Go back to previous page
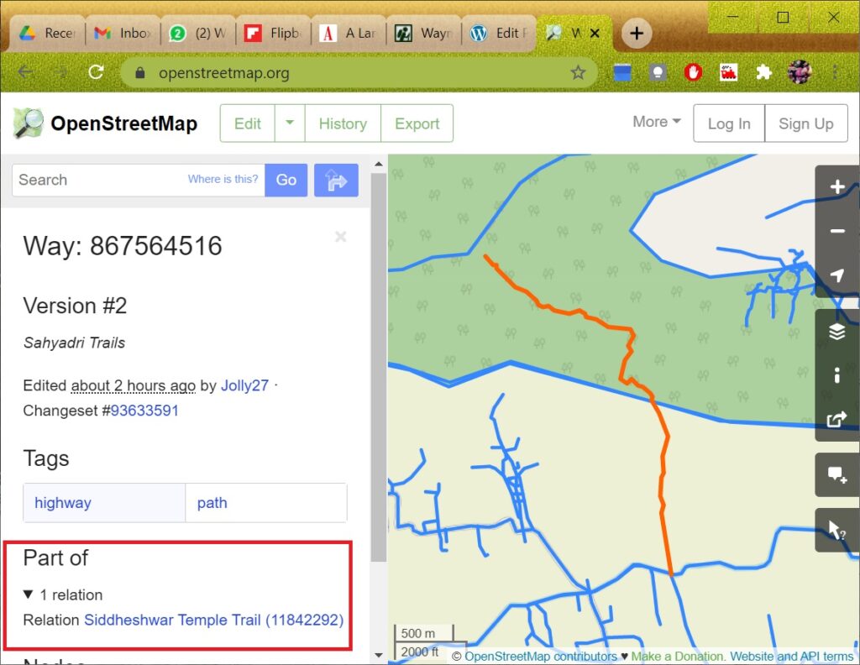This screenshot has width=860, height=665. (x=25, y=72)
